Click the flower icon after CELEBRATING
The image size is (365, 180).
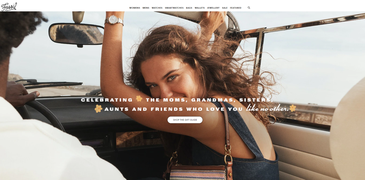139,99
